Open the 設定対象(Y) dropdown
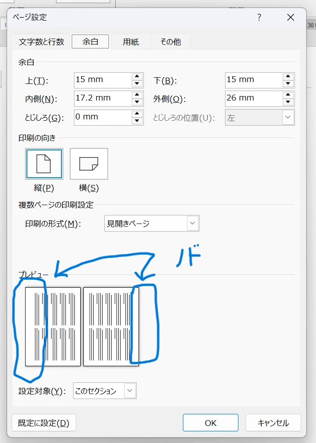 tap(105, 391)
